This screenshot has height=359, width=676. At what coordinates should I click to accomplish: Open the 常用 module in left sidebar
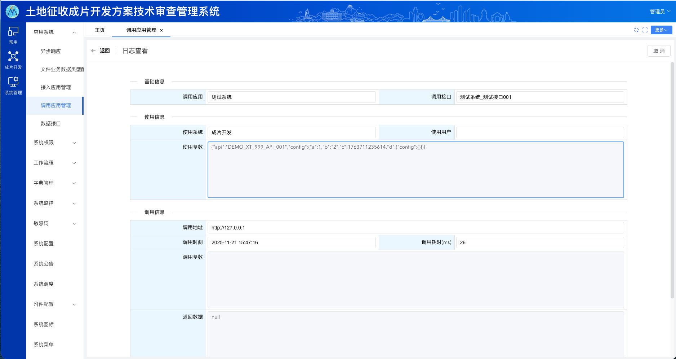(13, 35)
